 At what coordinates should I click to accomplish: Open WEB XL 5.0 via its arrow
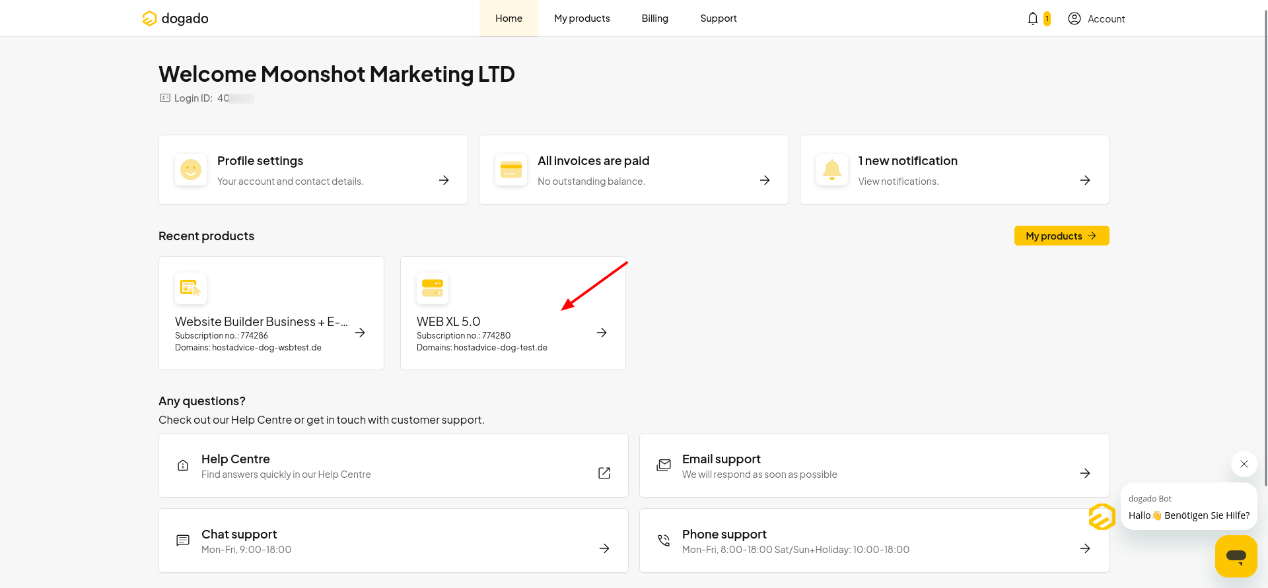click(602, 333)
